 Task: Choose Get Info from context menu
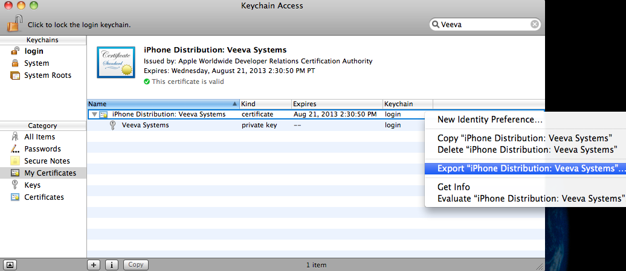(x=454, y=187)
